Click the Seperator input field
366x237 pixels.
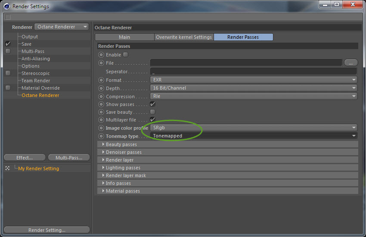[x=254, y=72]
